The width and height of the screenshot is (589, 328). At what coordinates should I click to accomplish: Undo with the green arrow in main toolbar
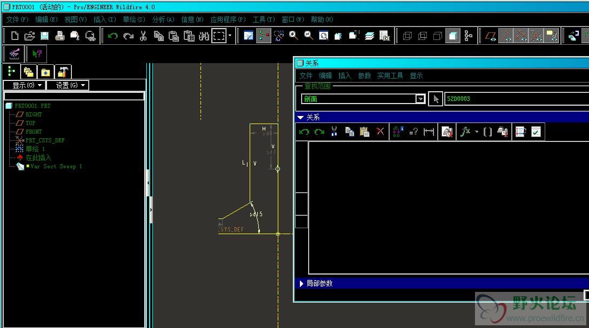click(x=113, y=36)
